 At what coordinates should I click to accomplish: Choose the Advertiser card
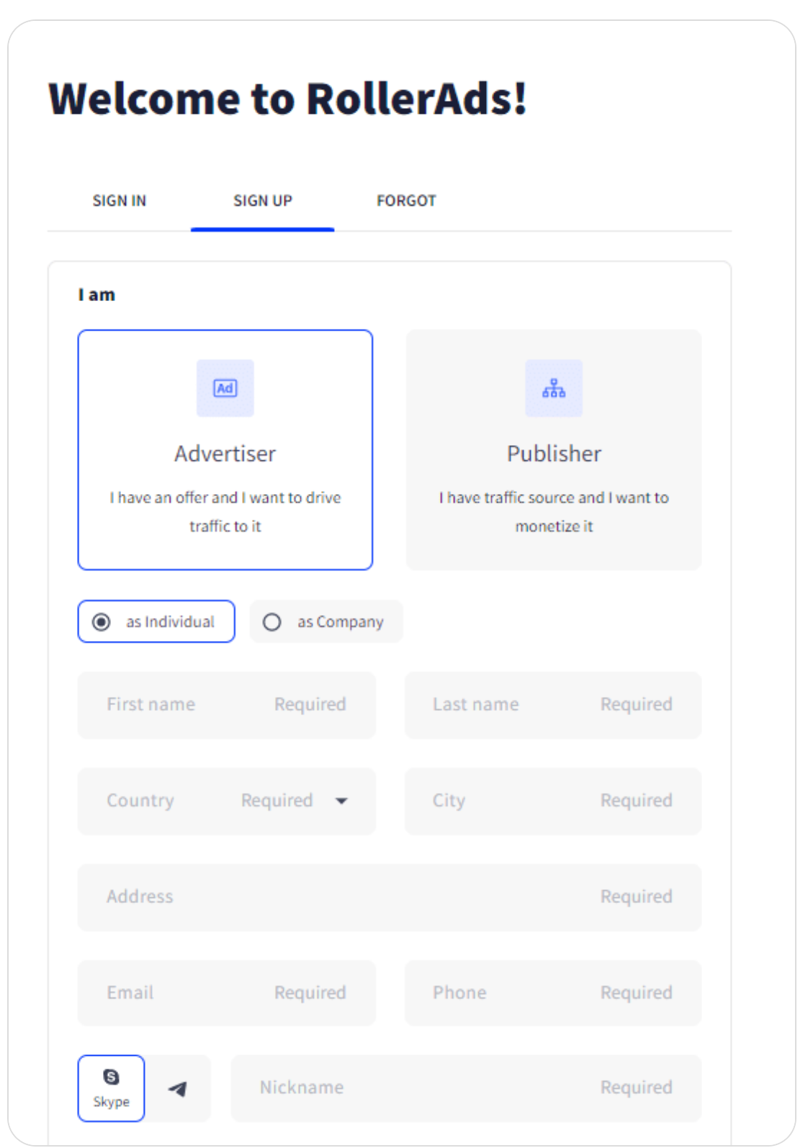tap(225, 450)
